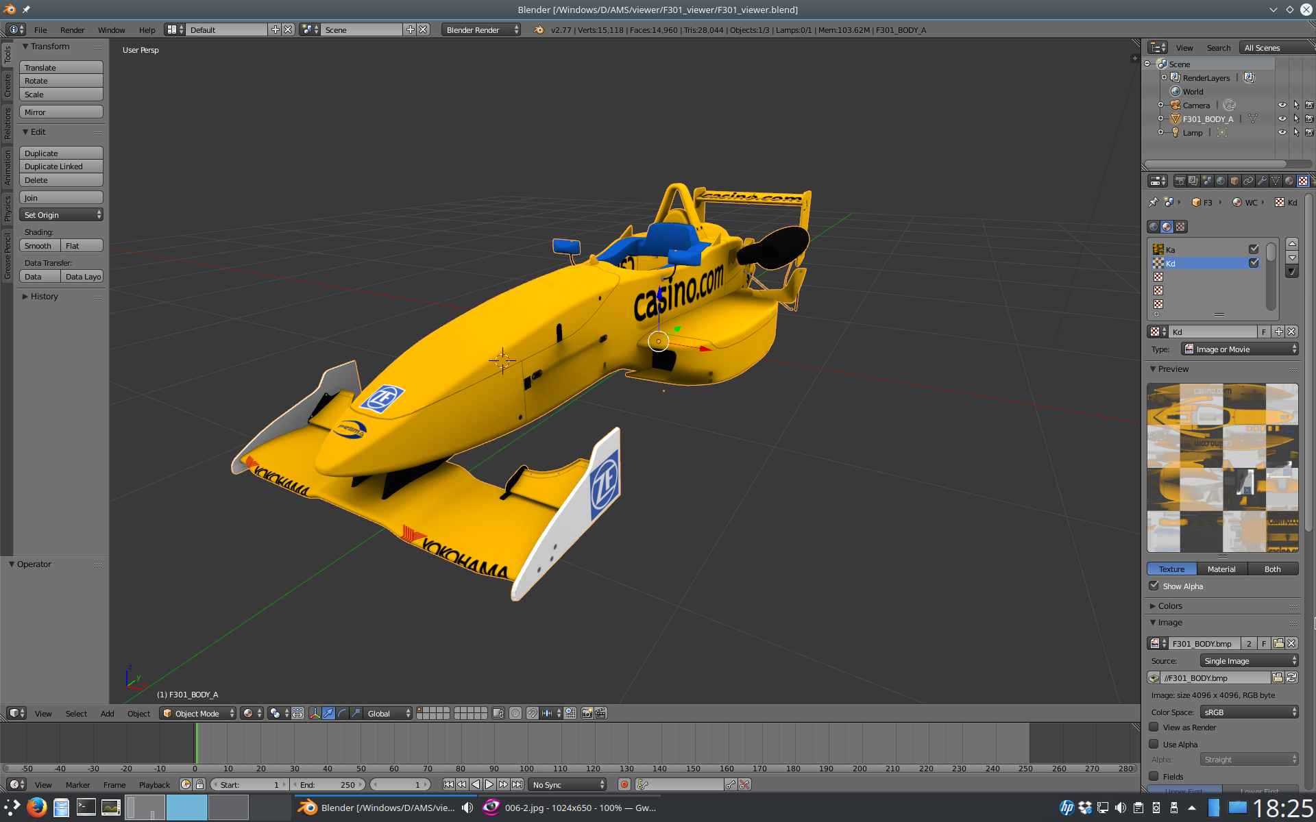This screenshot has height=822, width=1316.
Task: Open the sRGB Color Space dropdown
Action: (x=1249, y=712)
